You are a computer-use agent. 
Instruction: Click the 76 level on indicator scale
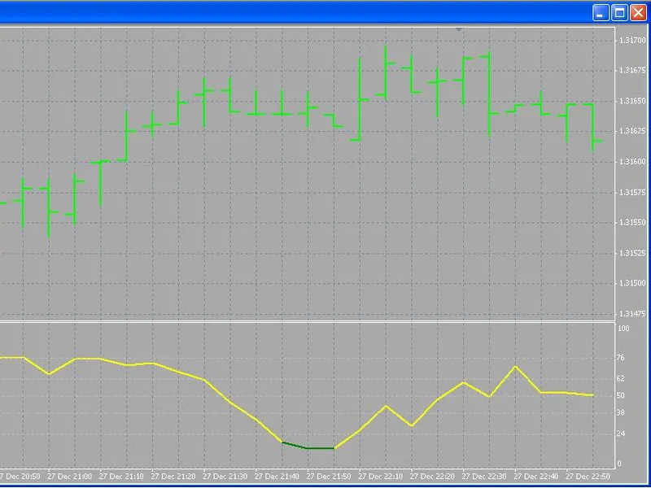(621, 358)
